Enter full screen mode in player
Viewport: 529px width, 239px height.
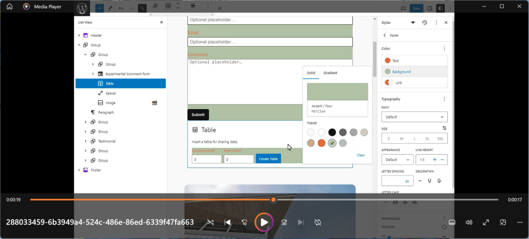pos(486,222)
